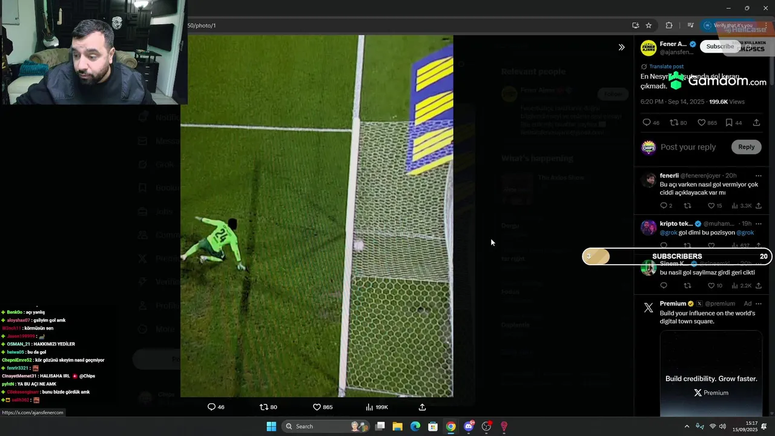Click the gray Reply button
Viewport: 775px width, 436px height.
point(747,147)
